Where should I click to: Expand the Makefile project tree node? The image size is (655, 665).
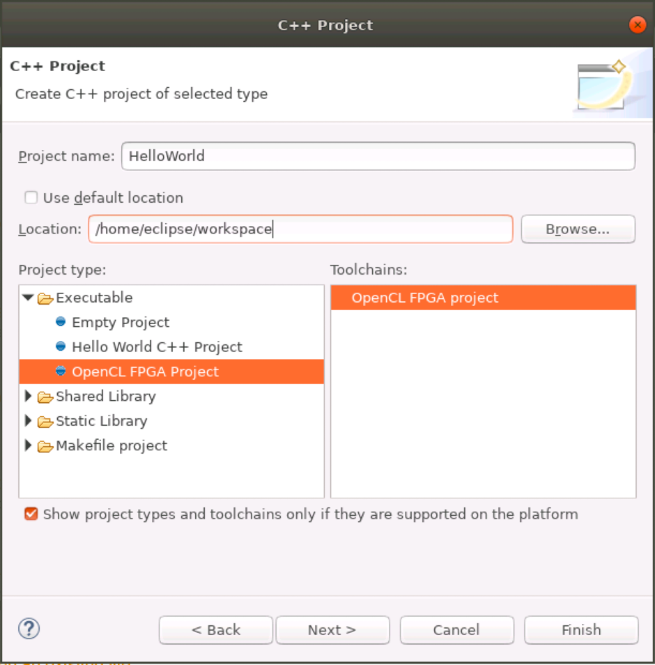pos(28,445)
